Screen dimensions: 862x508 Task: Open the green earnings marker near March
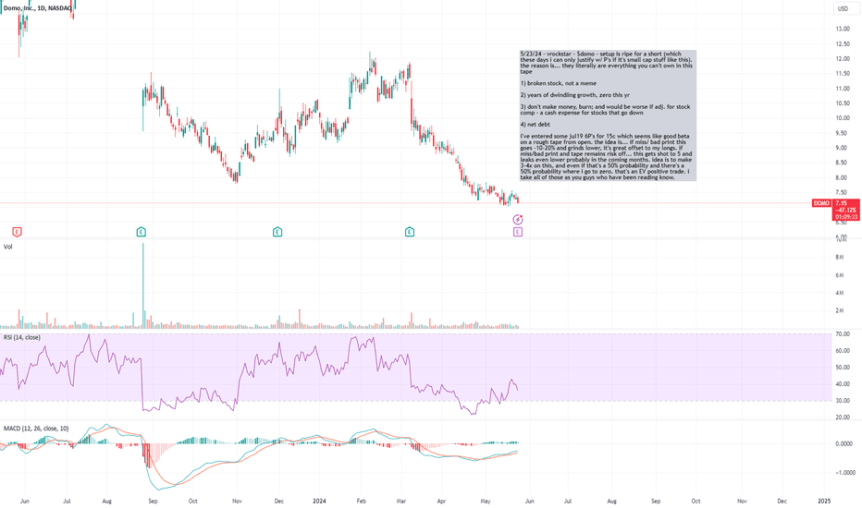tap(410, 233)
